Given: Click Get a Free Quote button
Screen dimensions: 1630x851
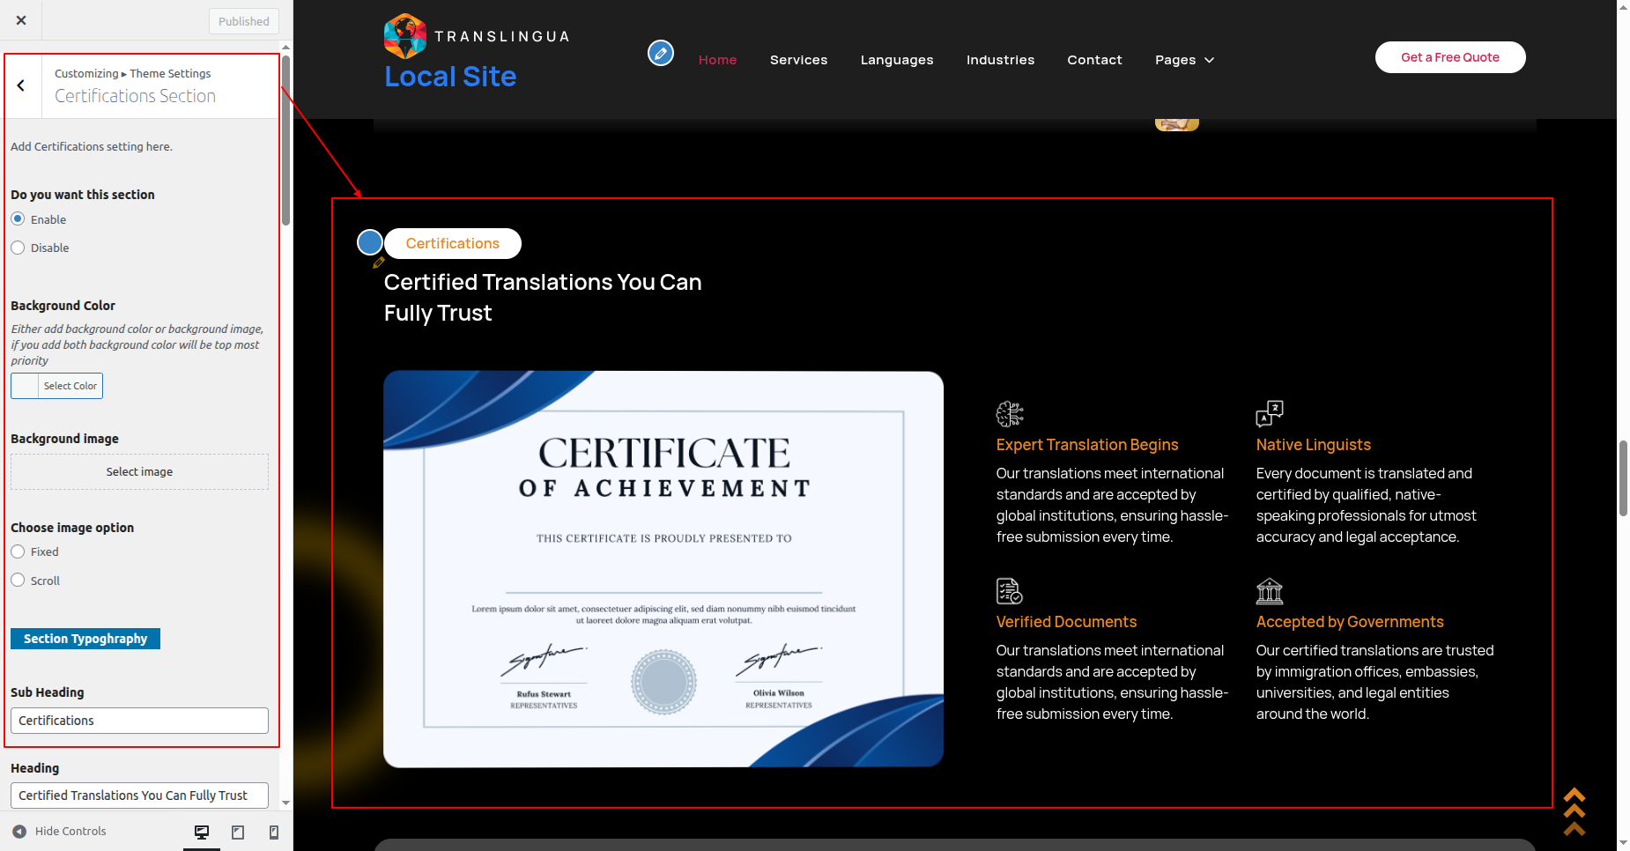Looking at the screenshot, I should pyautogui.click(x=1449, y=57).
